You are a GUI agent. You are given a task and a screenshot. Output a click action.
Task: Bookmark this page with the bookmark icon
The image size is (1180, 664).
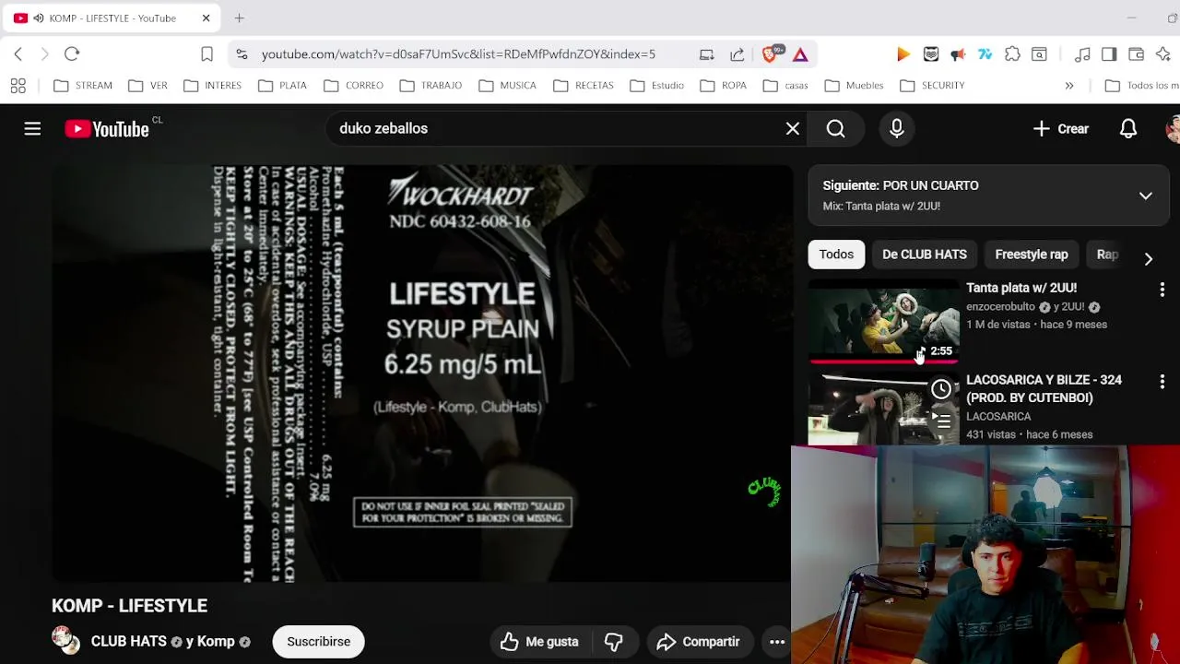click(206, 54)
